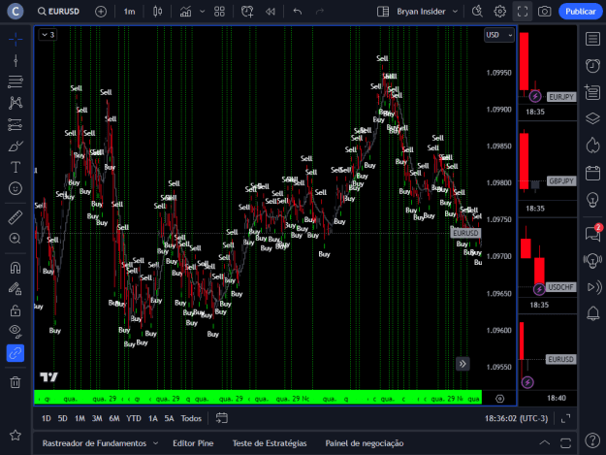Open the Painel de negociação tab

pyautogui.click(x=364, y=443)
